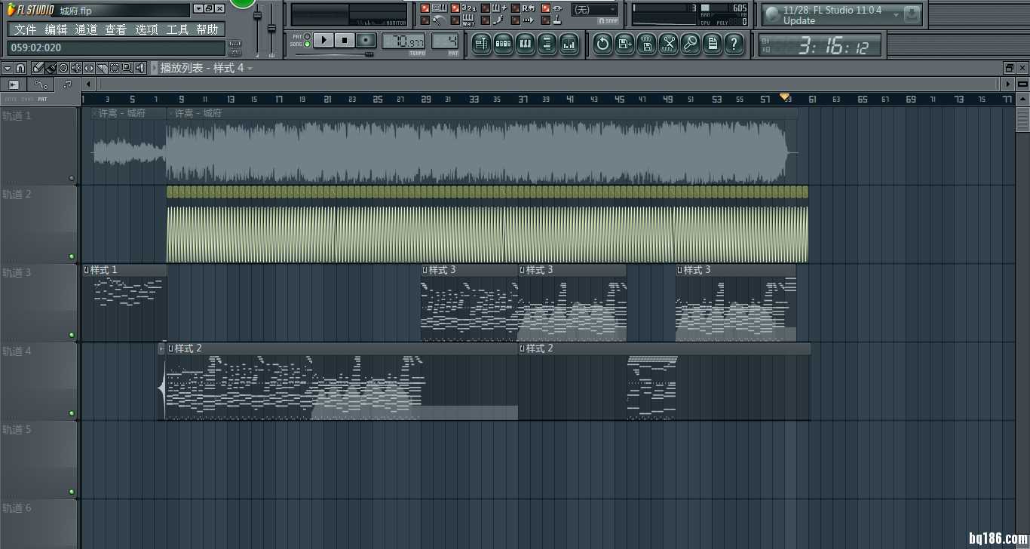Select the dotted-square Select tool

(x=115, y=68)
